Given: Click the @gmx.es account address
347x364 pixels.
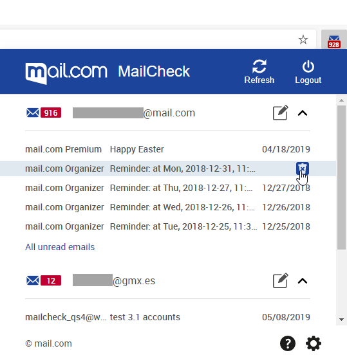Looking at the screenshot, I should [114, 281].
